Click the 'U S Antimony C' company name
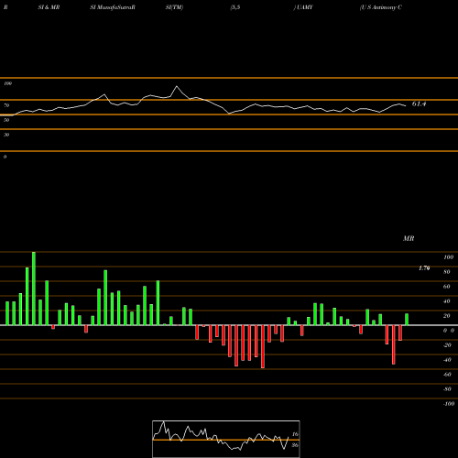 tap(381, 7)
